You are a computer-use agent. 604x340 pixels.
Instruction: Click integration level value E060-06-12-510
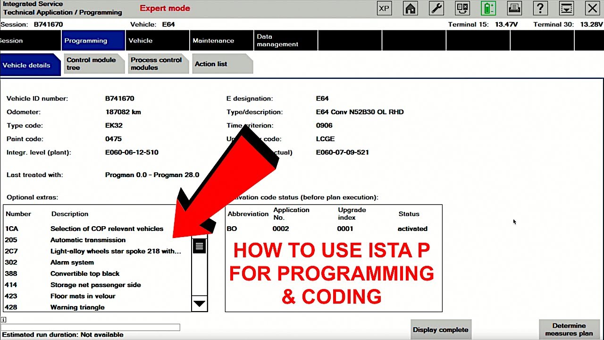click(132, 153)
